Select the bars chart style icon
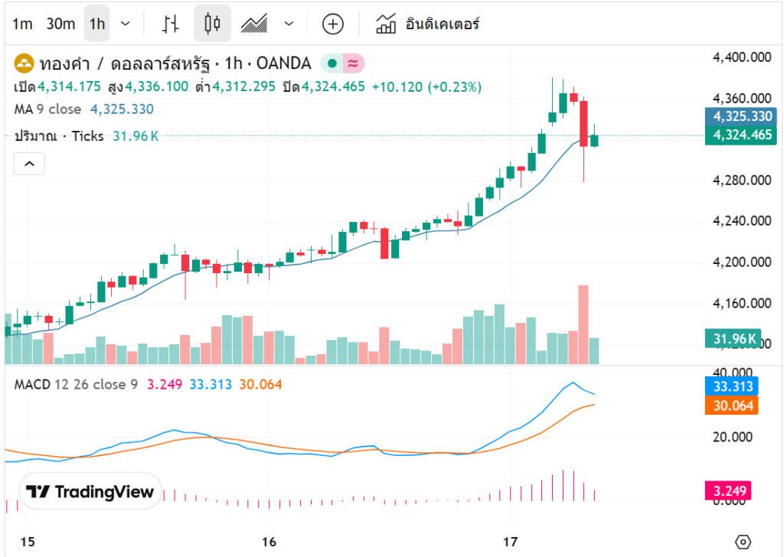Screen dimensions: 784x557 click(170, 24)
